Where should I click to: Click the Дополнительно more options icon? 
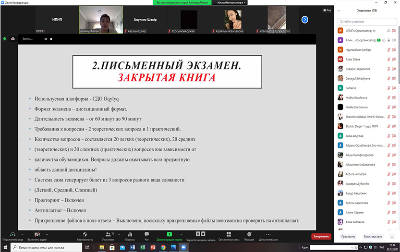(268, 234)
